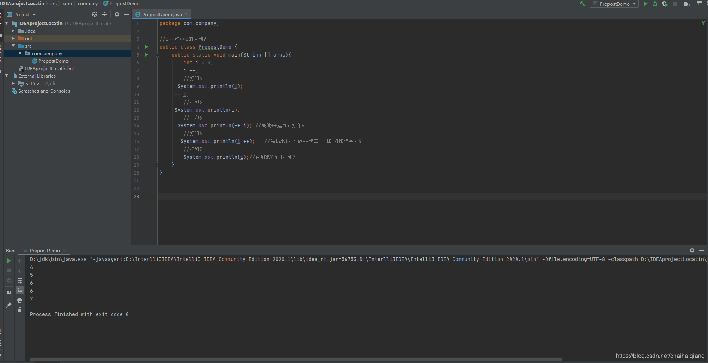Click breadcrumb 'PrepostDemo' in navigation bar

coord(121,4)
